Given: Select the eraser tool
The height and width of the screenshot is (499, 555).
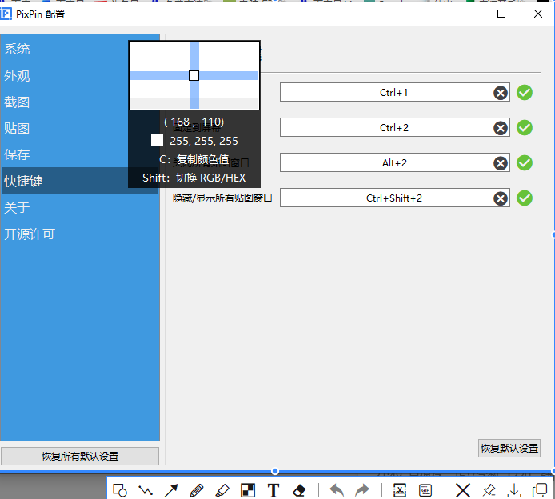Looking at the screenshot, I should click(299, 490).
